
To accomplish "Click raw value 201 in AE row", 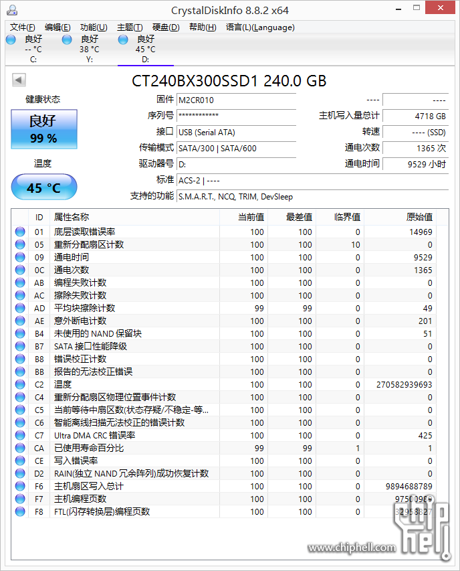I will pyautogui.click(x=425, y=321).
